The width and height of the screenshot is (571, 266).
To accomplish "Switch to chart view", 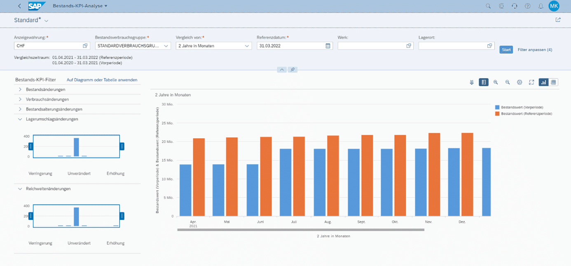I will pos(544,82).
